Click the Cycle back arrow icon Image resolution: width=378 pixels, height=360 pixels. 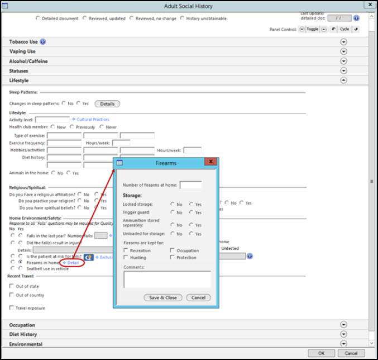[x=334, y=29]
